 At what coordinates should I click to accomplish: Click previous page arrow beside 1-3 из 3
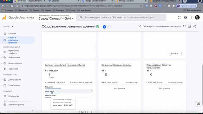pos(88,112)
